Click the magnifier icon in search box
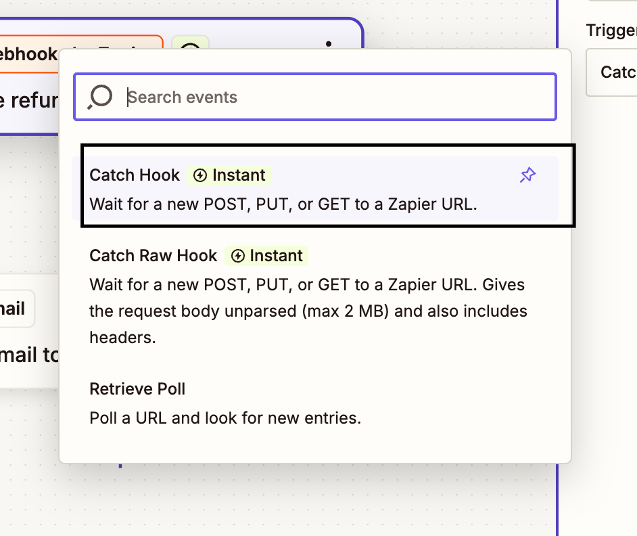 tap(100, 97)
